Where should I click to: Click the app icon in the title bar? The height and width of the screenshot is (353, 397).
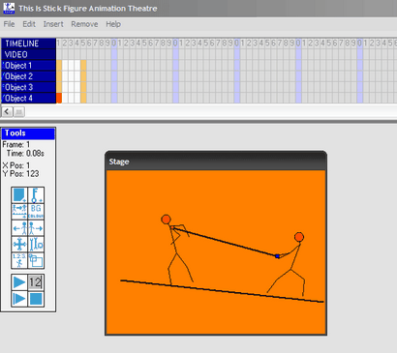9,8
